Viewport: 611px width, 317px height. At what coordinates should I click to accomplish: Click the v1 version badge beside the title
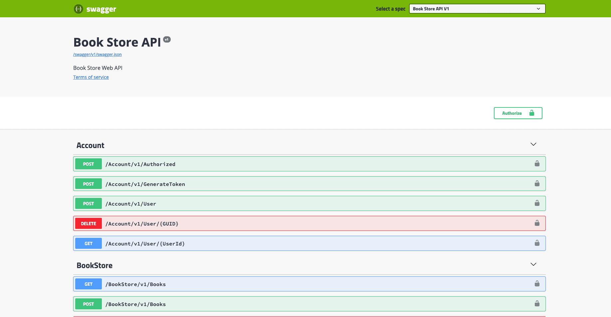pos(167,39)
